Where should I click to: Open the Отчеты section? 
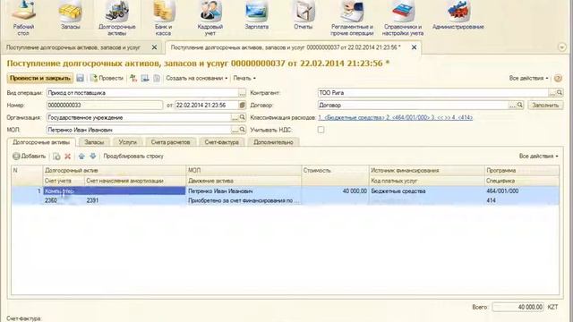[x=303, y=16]
